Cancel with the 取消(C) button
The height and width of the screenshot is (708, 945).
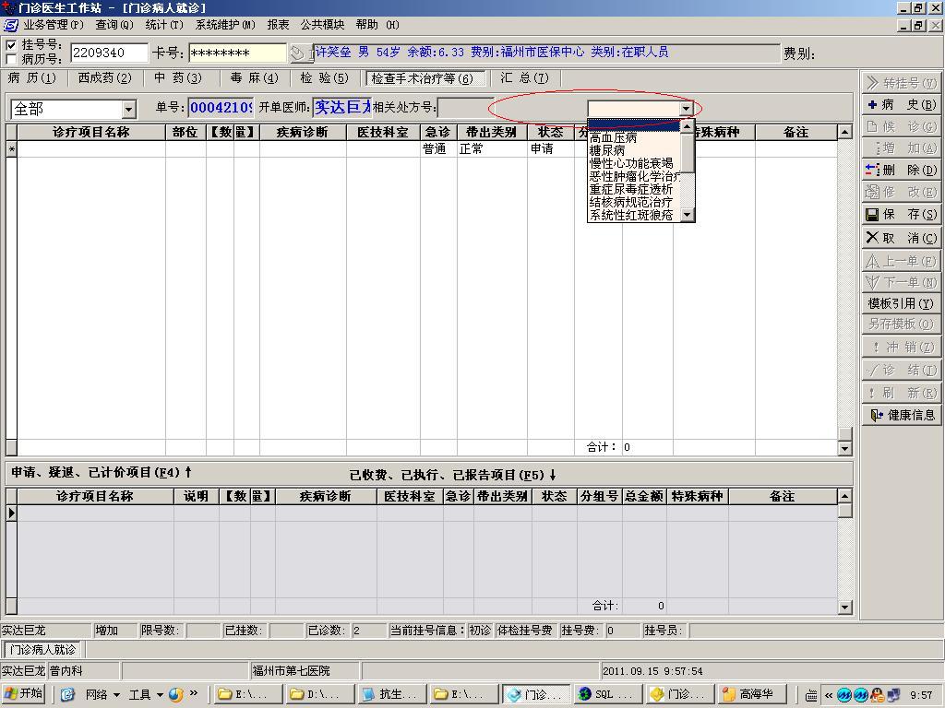coord(901,238)
